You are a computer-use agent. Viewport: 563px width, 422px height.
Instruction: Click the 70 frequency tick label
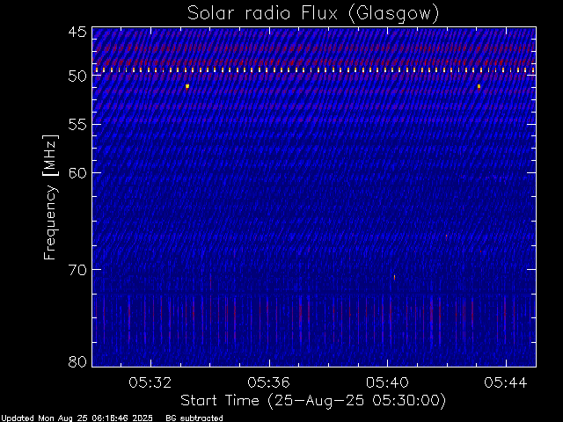pyautogui.click(x=77, y=270)
